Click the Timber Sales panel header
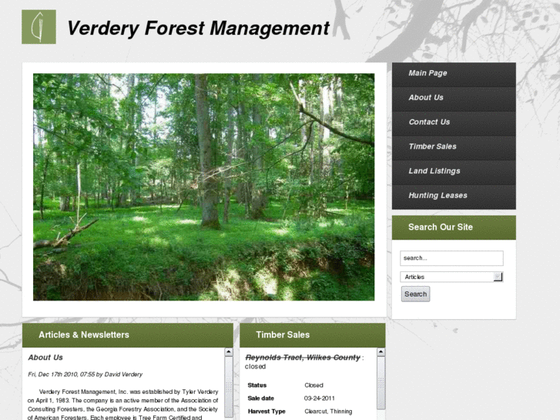 (313, 335)
